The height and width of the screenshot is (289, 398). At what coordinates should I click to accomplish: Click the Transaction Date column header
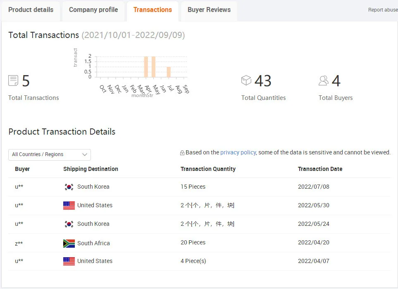pos(320,169)
